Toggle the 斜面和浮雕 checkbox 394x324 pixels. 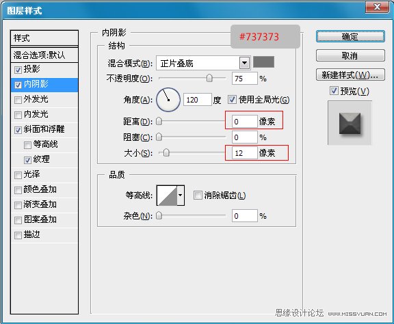(18, 130)
